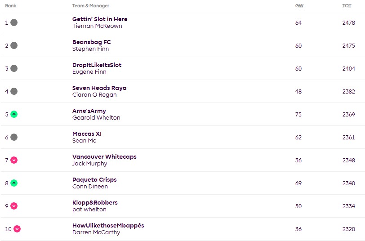Select the DropItLikeItsSlot team link
Viewport: 365px width, 241px height.
point(97,65)
